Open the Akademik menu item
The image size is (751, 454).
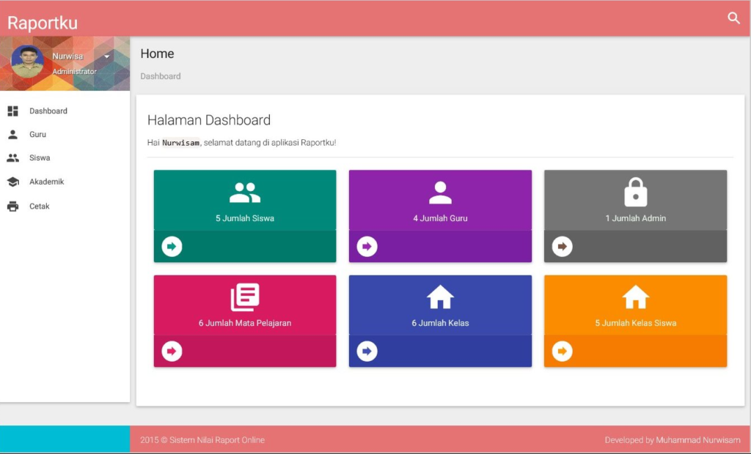(46, 182)
